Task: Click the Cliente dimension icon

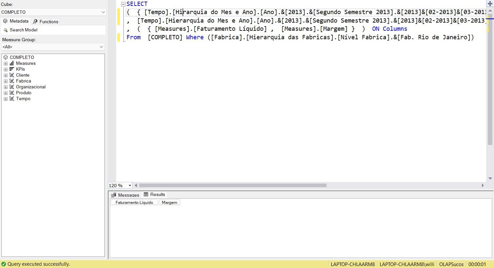Action: pyautogui.click(x=12, y=75)
